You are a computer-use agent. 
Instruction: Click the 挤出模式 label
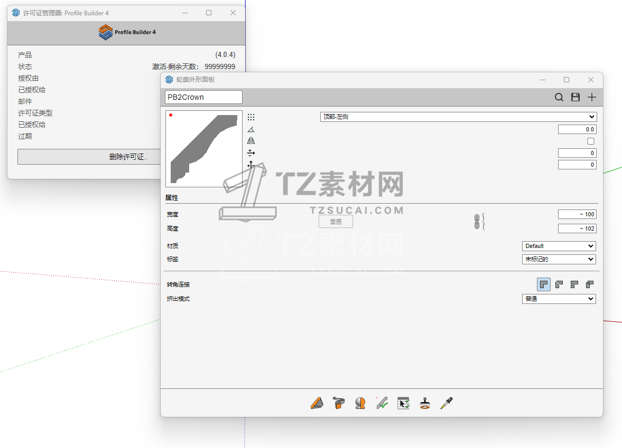[x=178, y=299]
